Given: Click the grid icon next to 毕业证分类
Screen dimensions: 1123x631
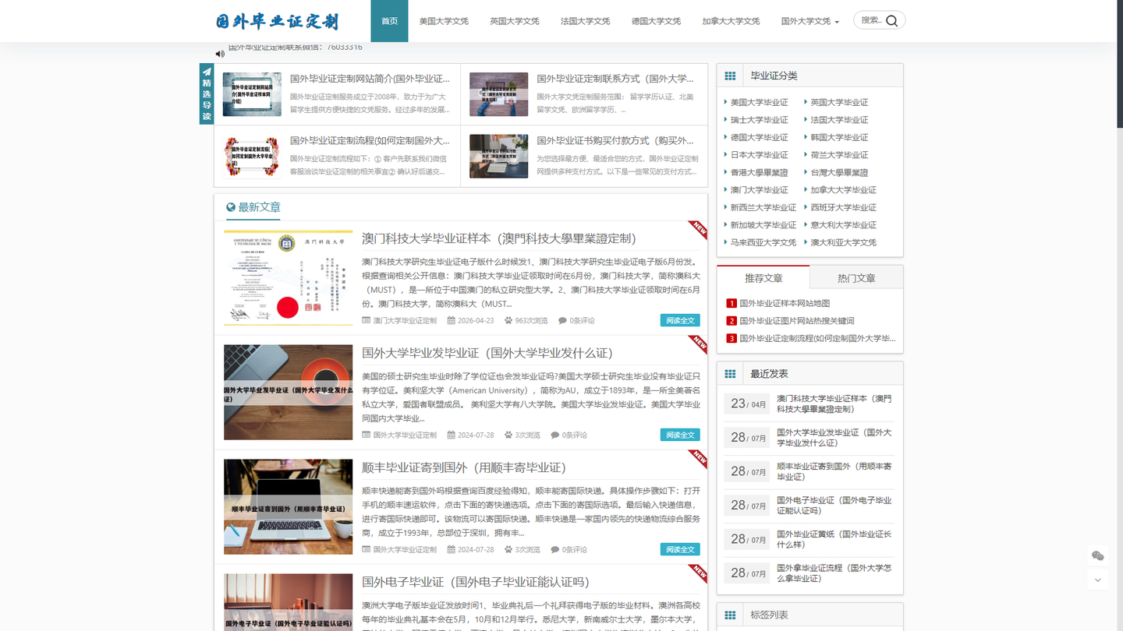Looking at the screenshot, I should 730,76.
